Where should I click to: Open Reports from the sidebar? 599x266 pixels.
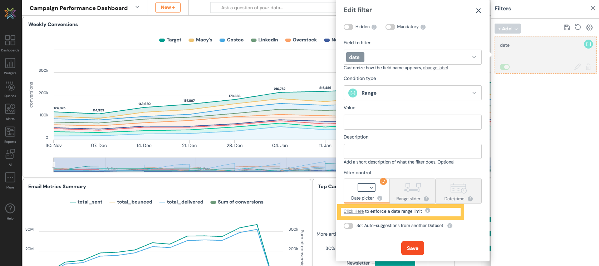point(10,134)
